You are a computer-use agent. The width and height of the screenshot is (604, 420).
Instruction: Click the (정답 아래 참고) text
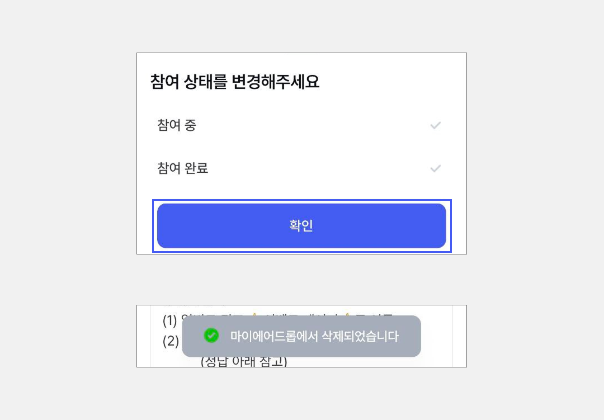tap(244, 362)
